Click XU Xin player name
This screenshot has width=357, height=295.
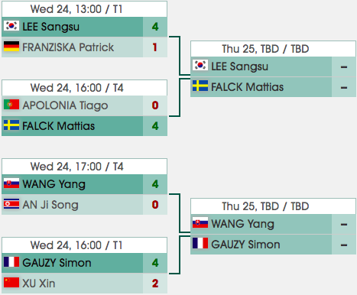[x=39, y=284]
